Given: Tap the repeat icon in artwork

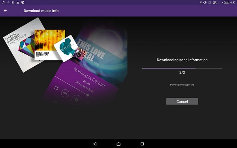Looking at the screenshot, I should 56,88.
